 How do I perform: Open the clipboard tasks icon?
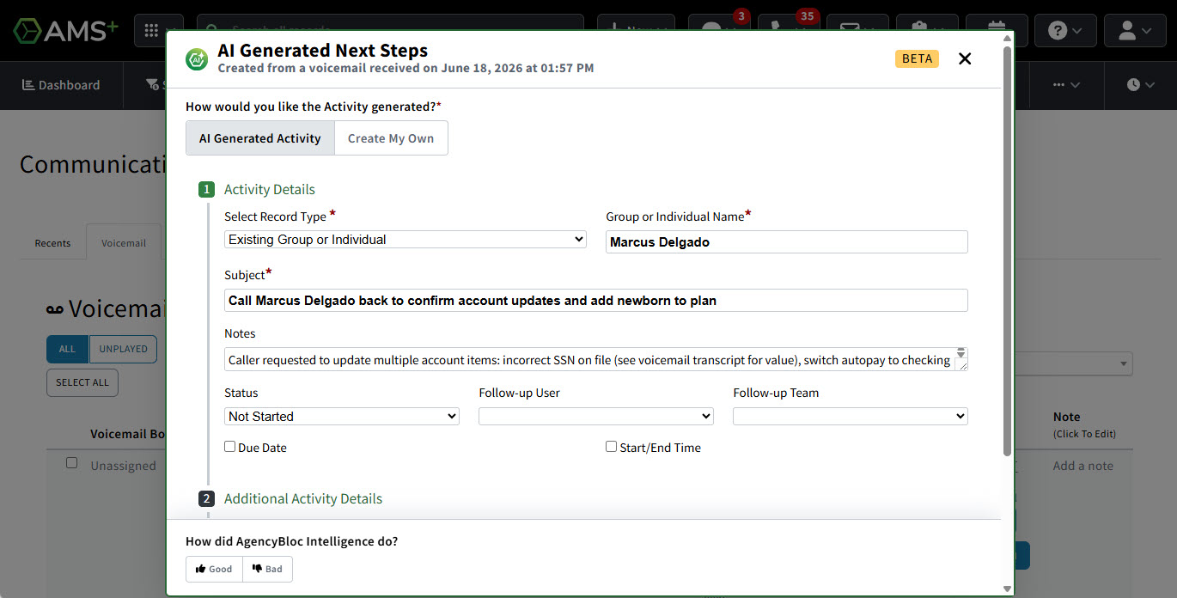pyautogui.click(x=927, y=31)
